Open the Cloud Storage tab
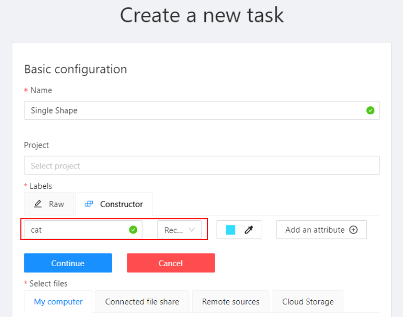403x317 pixels. (x=308, y=302)
